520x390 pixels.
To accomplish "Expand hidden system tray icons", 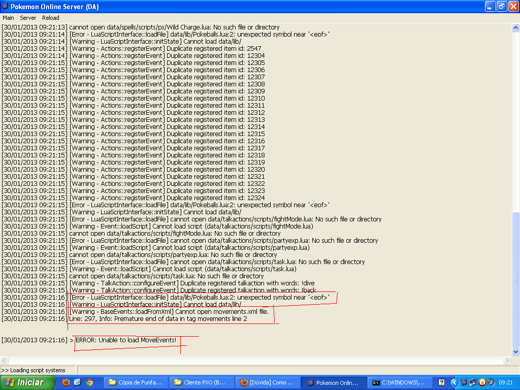I will point(454,382).
